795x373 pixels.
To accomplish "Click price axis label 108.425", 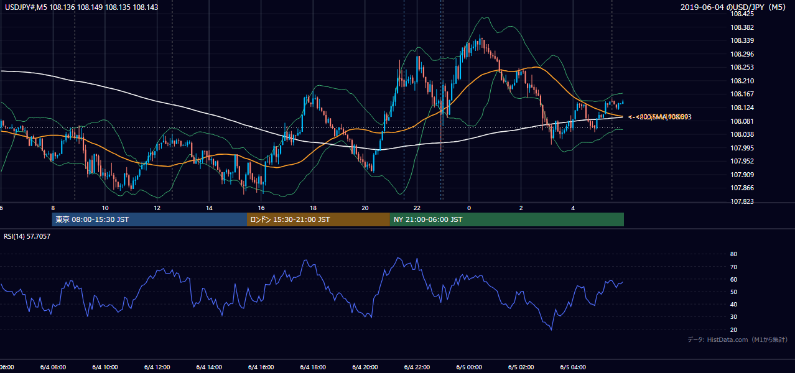I will [x=742, y=14].
